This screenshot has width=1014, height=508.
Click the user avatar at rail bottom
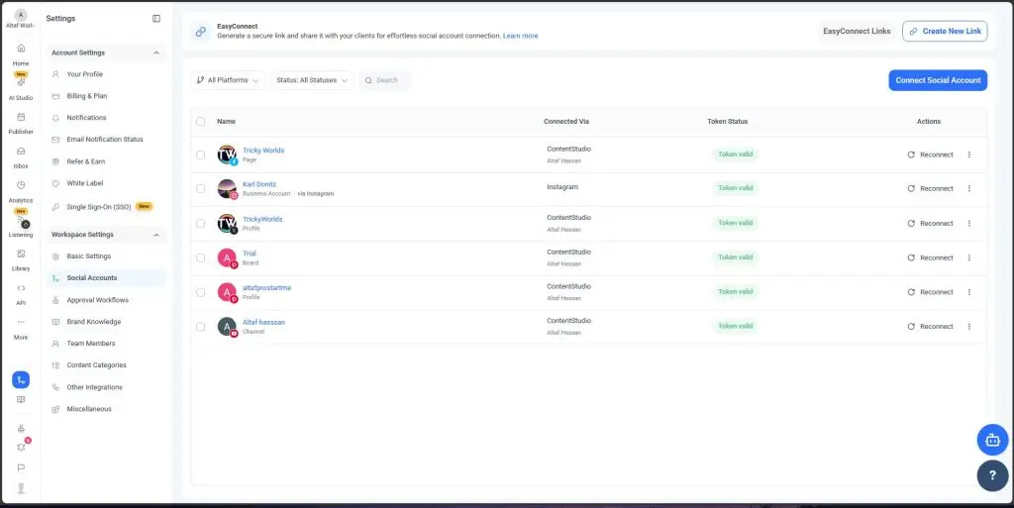coord(21,488)
